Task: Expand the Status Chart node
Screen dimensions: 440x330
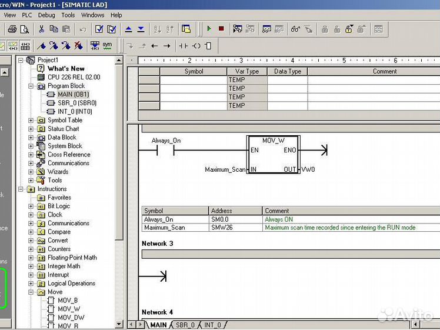Action: 31,129
